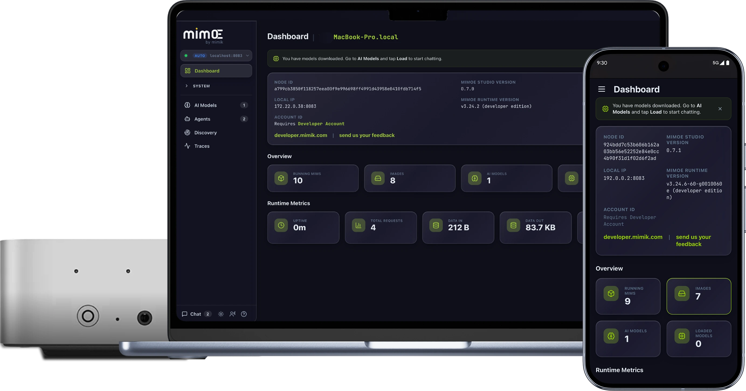Image resolution: width=746 pixels, height=391 pixels.
Task: Open the Images 7 card on phone
Action: tap(699, 296)
